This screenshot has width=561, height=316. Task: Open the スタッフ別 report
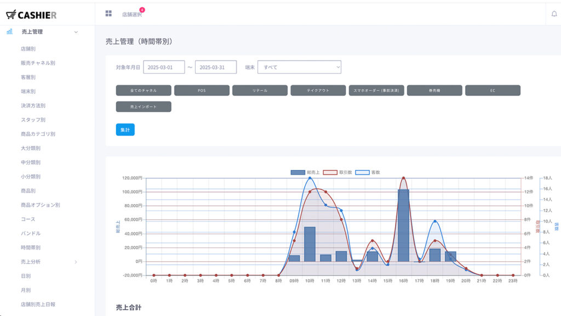point(33,120)
